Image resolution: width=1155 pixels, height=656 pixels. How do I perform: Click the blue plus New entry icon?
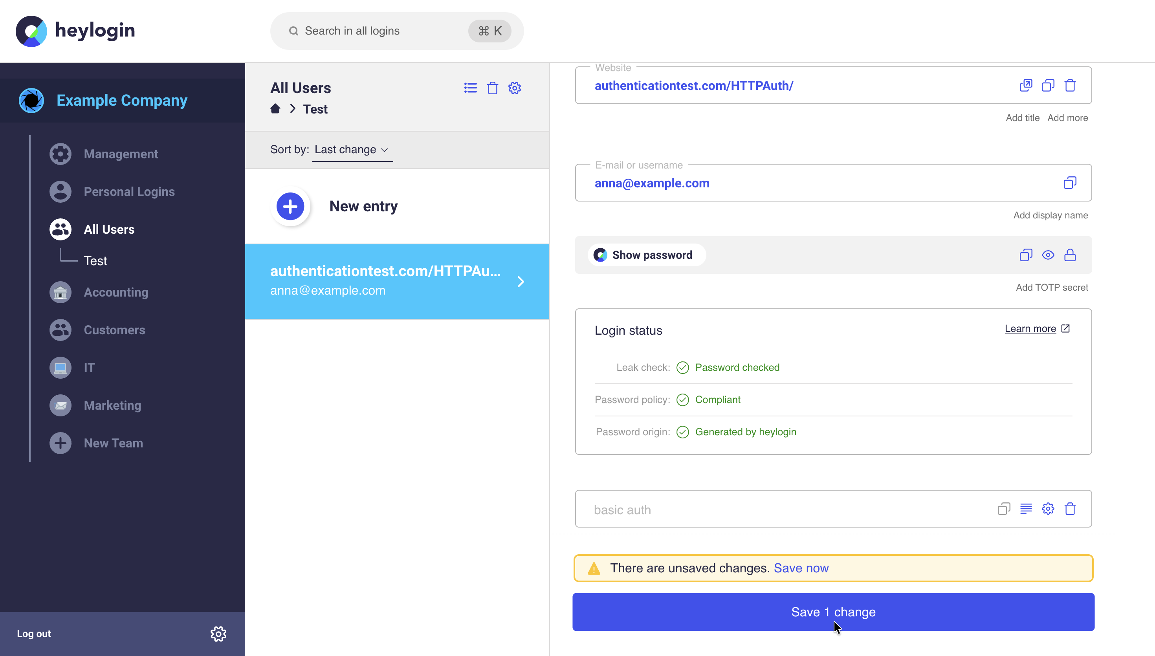coord(291,206)
